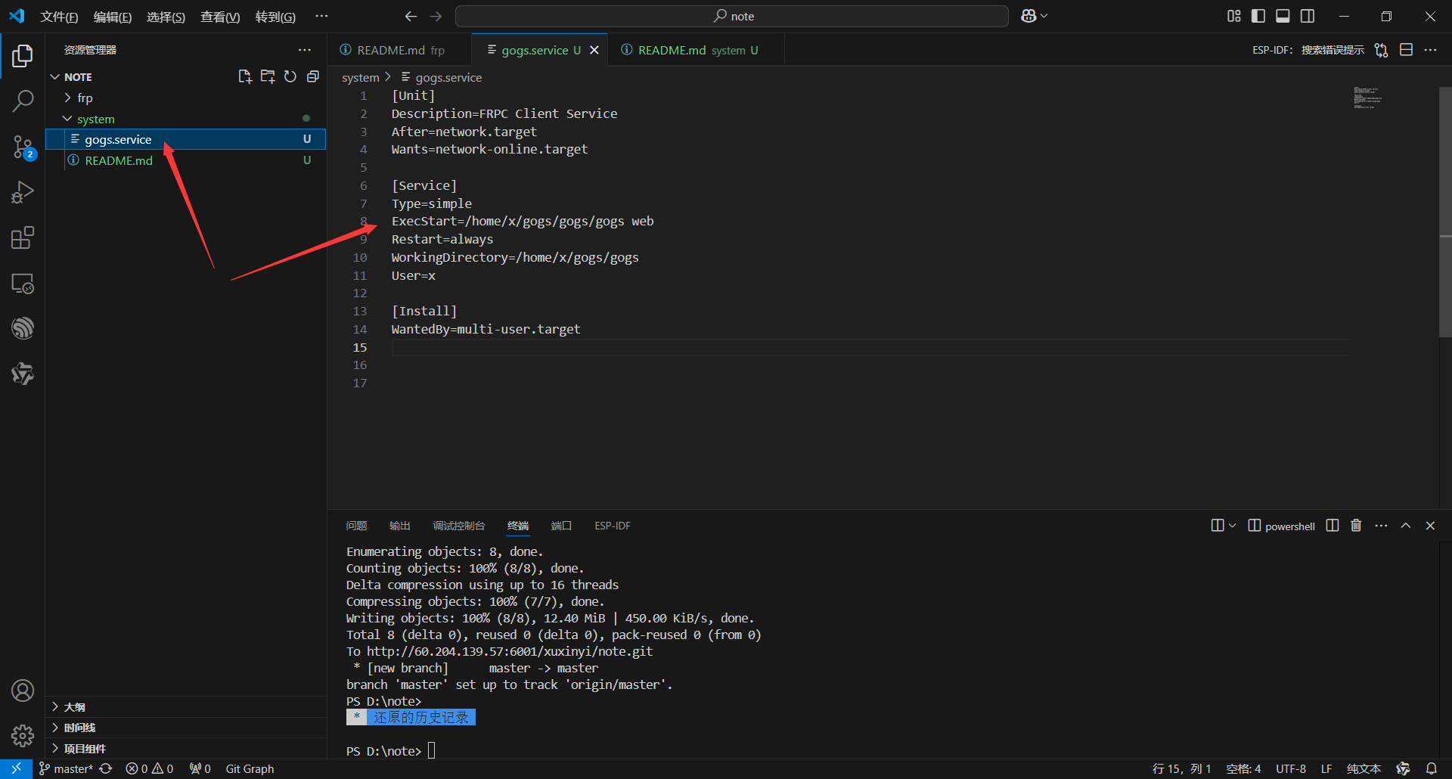The height and width of the screenshot is (779, 1452).
Task: Open the Source Control view
Action: pos(23,147)
